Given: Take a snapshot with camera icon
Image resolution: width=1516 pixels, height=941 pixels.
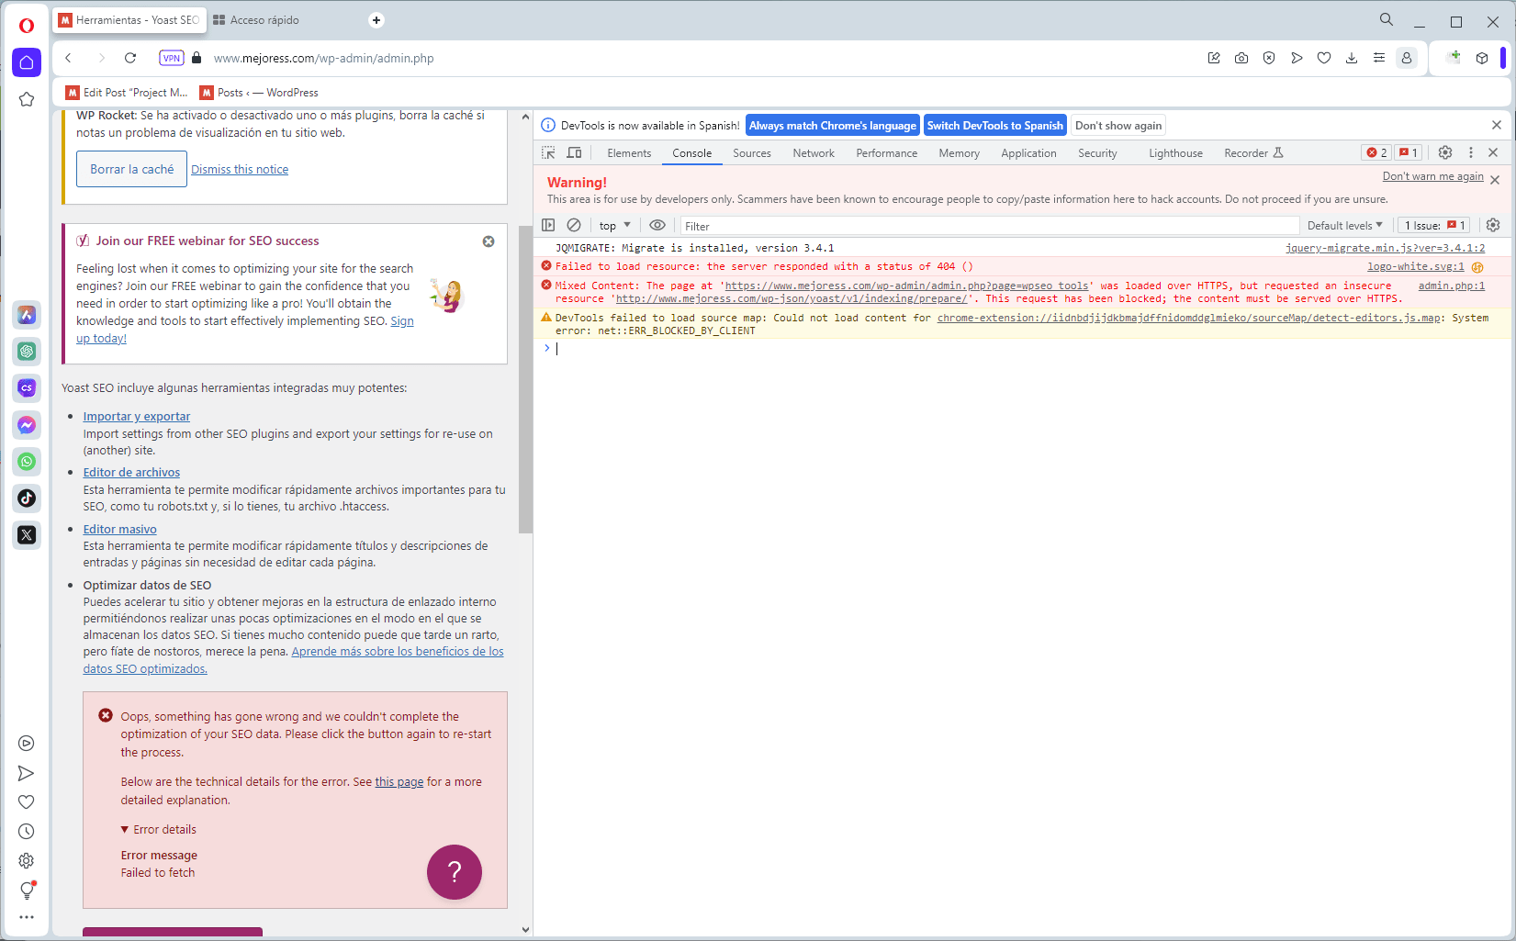Looking at the screenshot, I should tap(1241, 58).
